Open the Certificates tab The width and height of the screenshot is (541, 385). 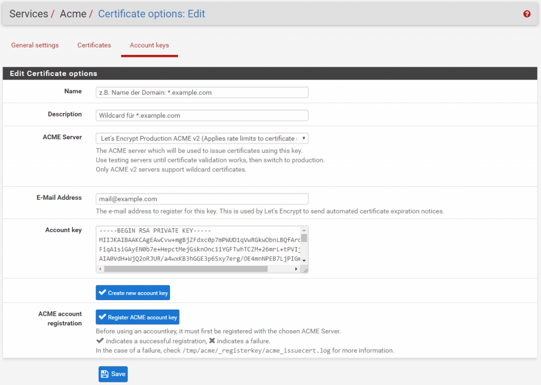[x=94, y=45]
